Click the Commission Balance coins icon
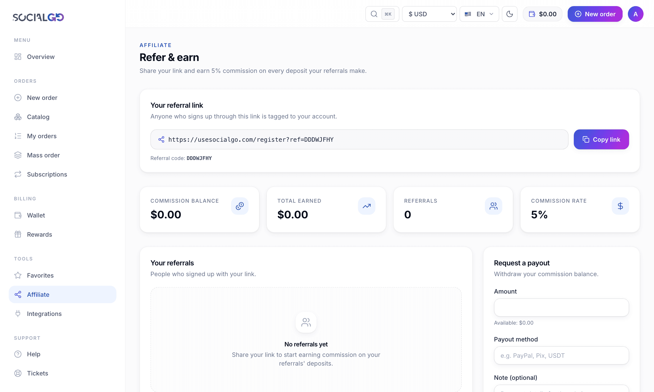654x392 pixels. pyautogui.click(x=240, y=206)
